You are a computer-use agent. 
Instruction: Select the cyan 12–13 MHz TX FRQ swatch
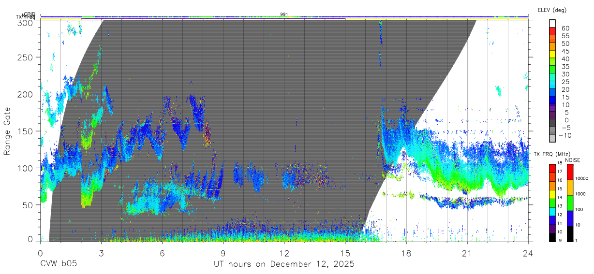pos(552,212)
